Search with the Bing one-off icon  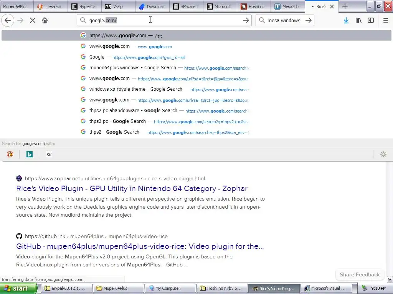[x=29, y=154]
